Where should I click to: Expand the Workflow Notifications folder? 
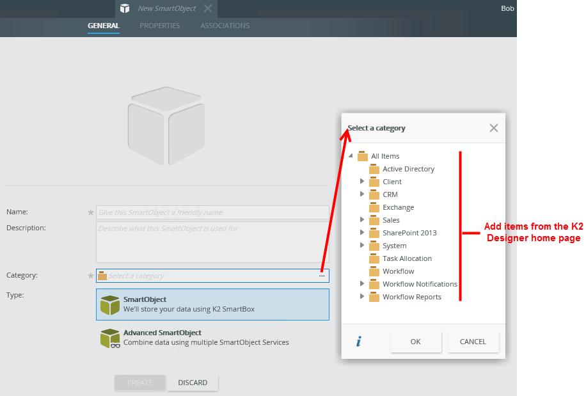361,283
